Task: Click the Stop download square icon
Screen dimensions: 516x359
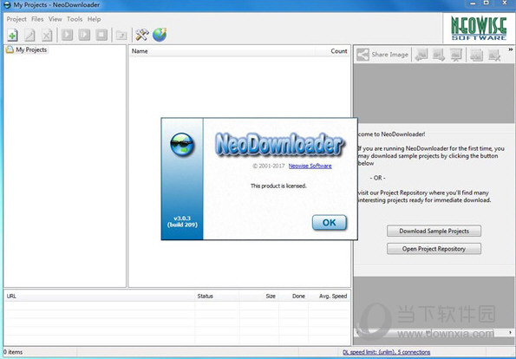Action: pos(101,35)
